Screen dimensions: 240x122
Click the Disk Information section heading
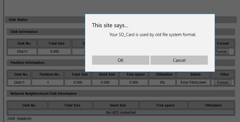(x=24, y=32)
